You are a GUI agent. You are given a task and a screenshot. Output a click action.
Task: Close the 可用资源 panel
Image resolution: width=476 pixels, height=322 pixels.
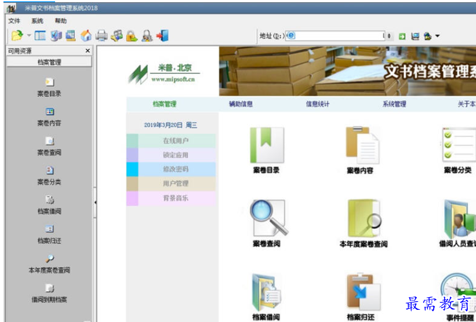[88, 50]
